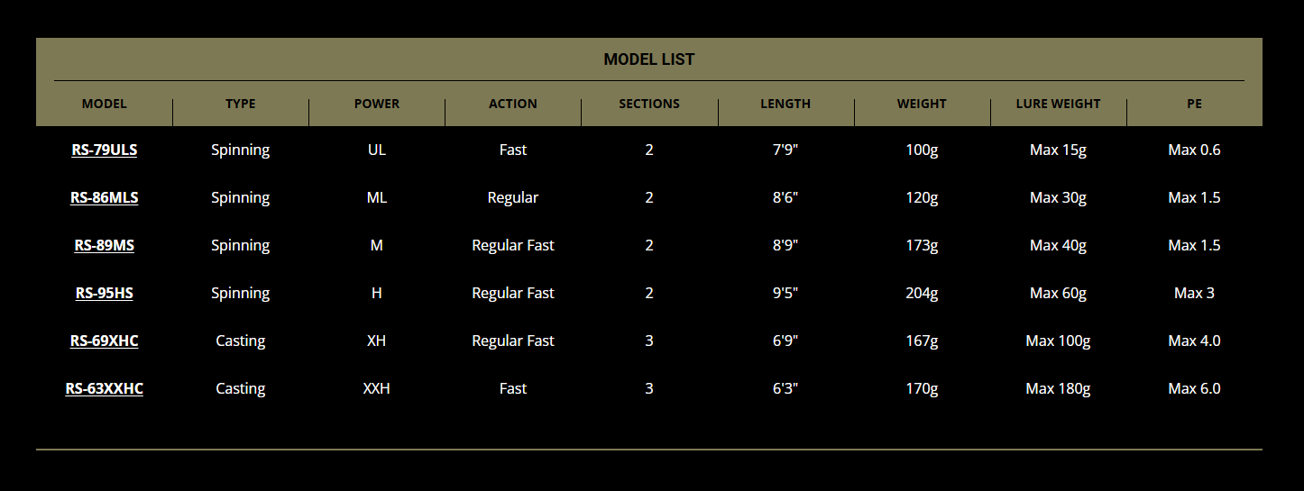Click the WEIGHT column header

point(922,104)
